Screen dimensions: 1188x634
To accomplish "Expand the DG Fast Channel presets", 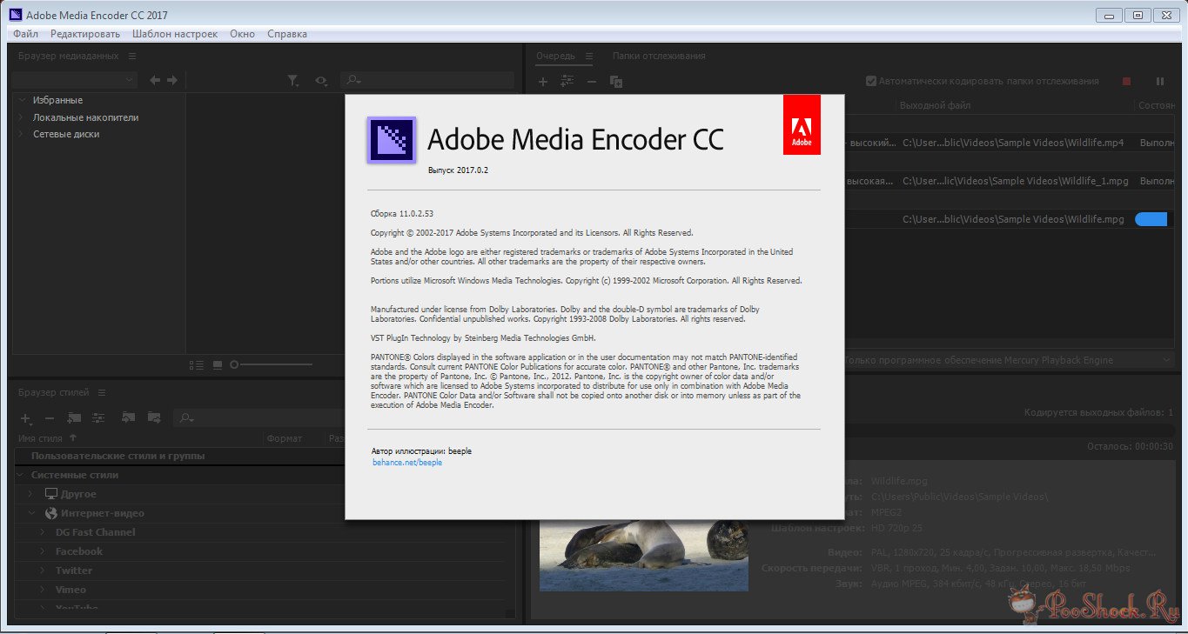I will coord(43,532).
